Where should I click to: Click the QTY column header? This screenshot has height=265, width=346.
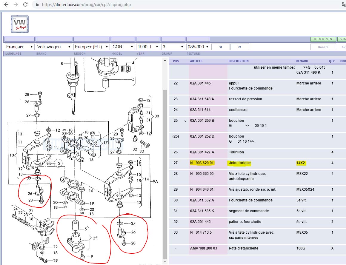[332, 61]
